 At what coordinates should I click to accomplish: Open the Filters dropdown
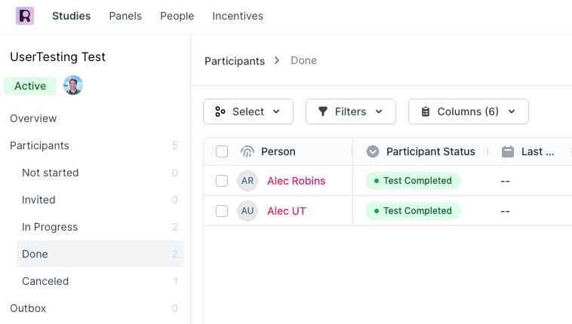click(x=351, y=112)
